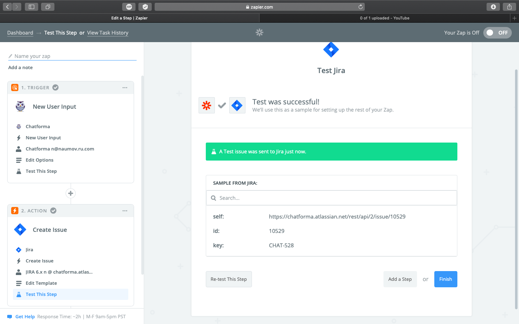
Task: Click the red Zapier asterisk icon in test result
Action: click(x=207, y=105)
